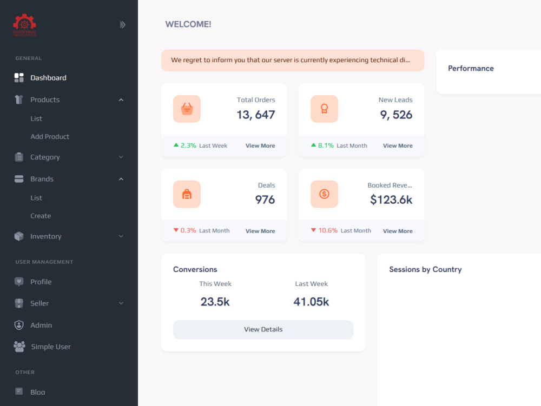The width and height of the screenshot is (541, 406).
Task: Select Create under Brands
Action: pyautogui.click(x=41, y=216)
